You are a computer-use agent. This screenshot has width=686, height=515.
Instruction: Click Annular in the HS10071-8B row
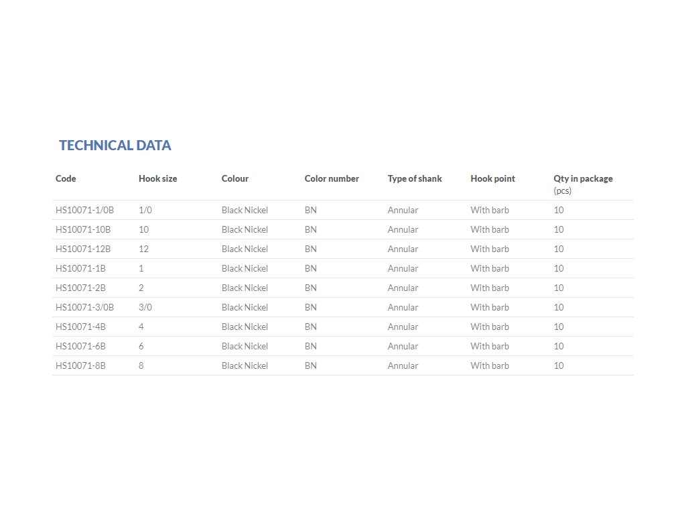[403, 365]
